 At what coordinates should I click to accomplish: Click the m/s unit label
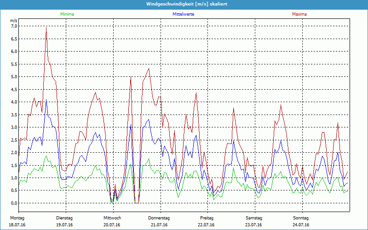pos(14,21)
